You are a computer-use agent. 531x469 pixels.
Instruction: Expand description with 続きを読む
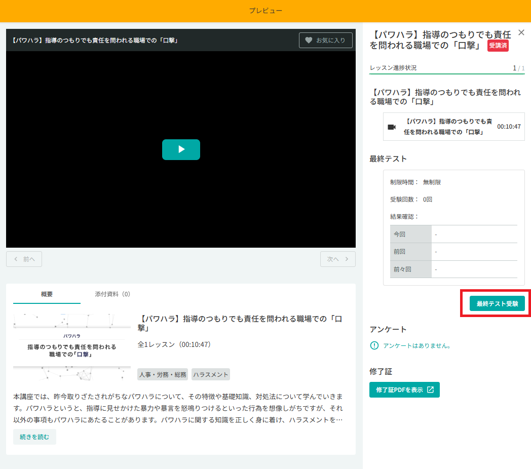34,437
